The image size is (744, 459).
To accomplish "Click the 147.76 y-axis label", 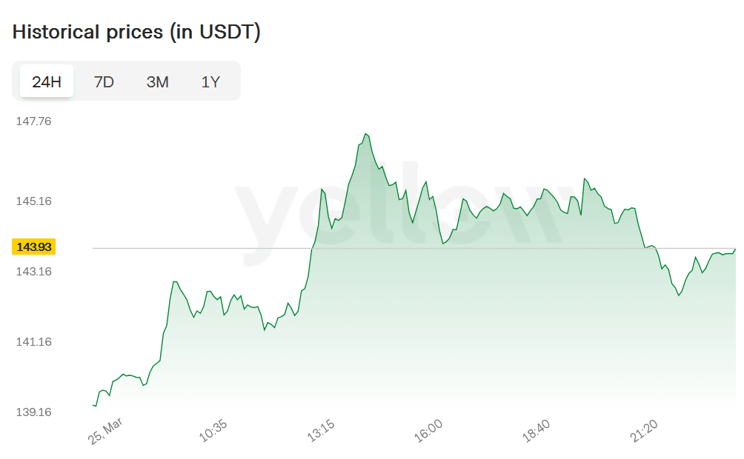I will point(34,121).
